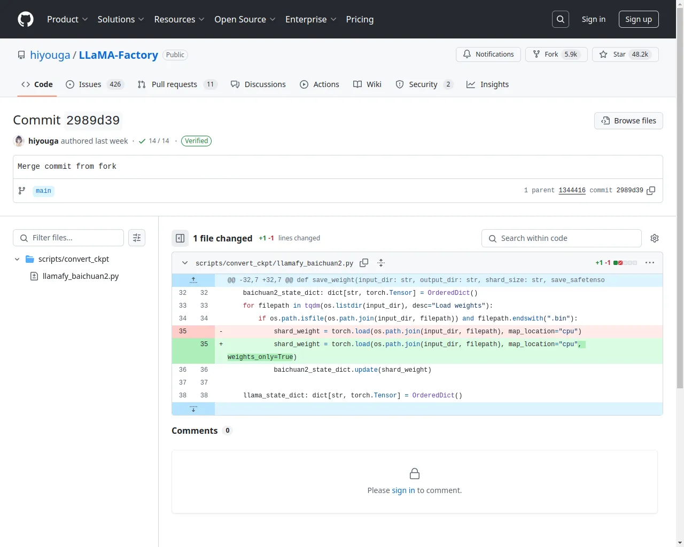
Task: Click the +1 -1 diffstat squares
Action: click(x=625, y=263)
